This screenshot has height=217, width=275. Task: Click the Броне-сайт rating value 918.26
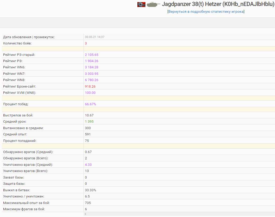(90, 87)
